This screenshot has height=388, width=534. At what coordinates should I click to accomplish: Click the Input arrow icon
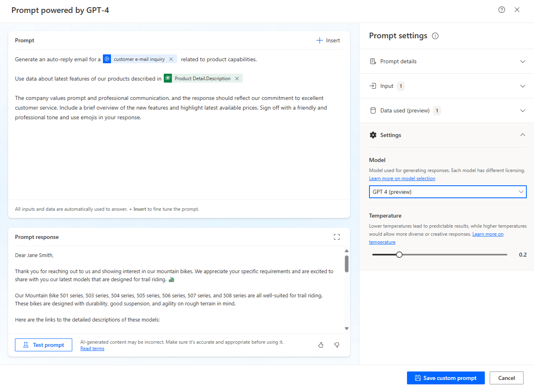373,86
